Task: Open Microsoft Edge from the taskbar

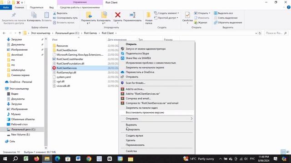Action: (x=57, y=159)
